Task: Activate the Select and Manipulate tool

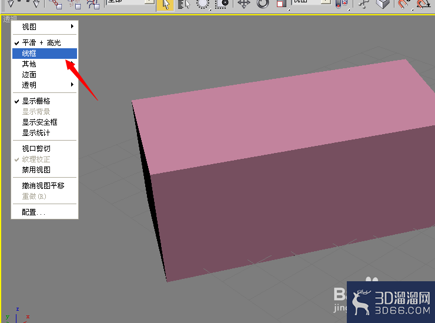Action: tap(364, 4)
